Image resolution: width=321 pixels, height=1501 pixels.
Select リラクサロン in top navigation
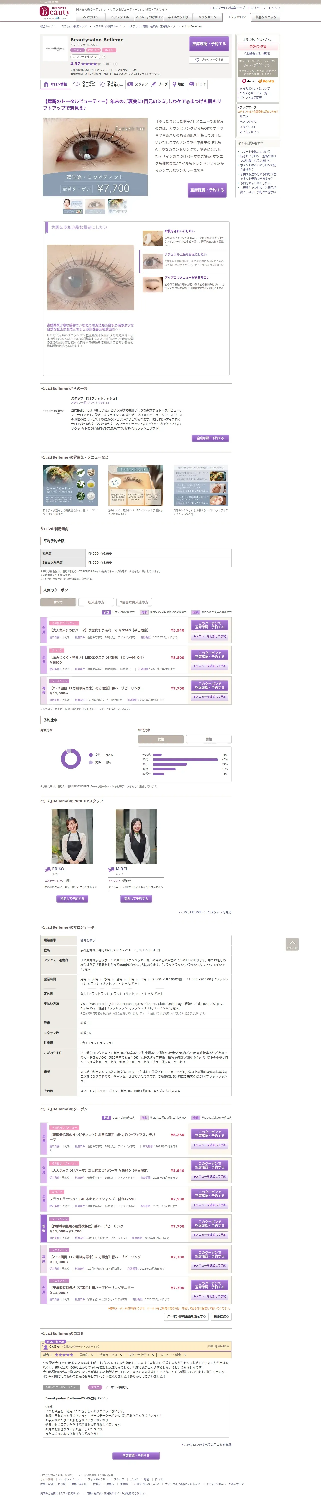[208, 17]
